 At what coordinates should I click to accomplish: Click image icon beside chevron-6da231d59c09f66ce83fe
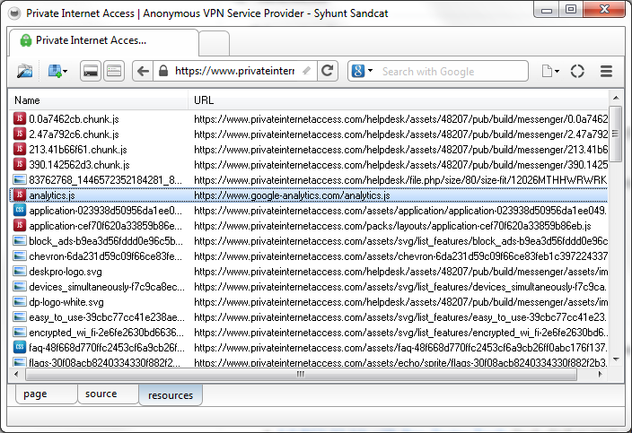point(20,255)
